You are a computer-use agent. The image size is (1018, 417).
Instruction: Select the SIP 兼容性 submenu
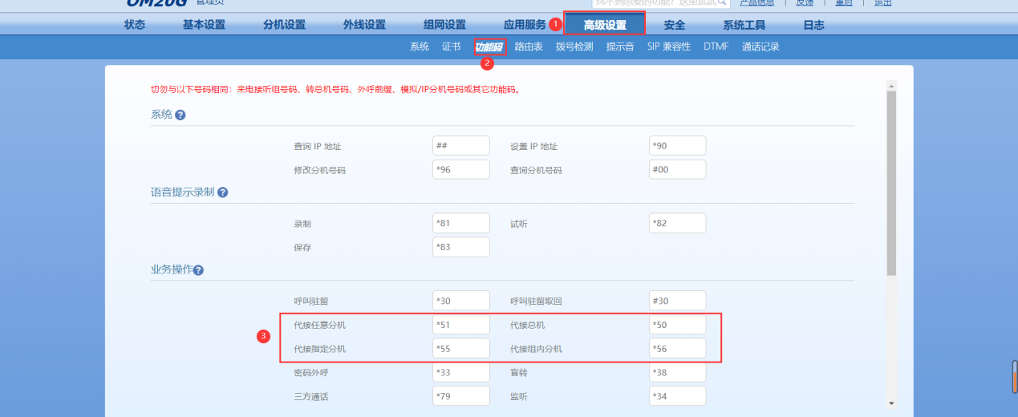click(669, 47)
